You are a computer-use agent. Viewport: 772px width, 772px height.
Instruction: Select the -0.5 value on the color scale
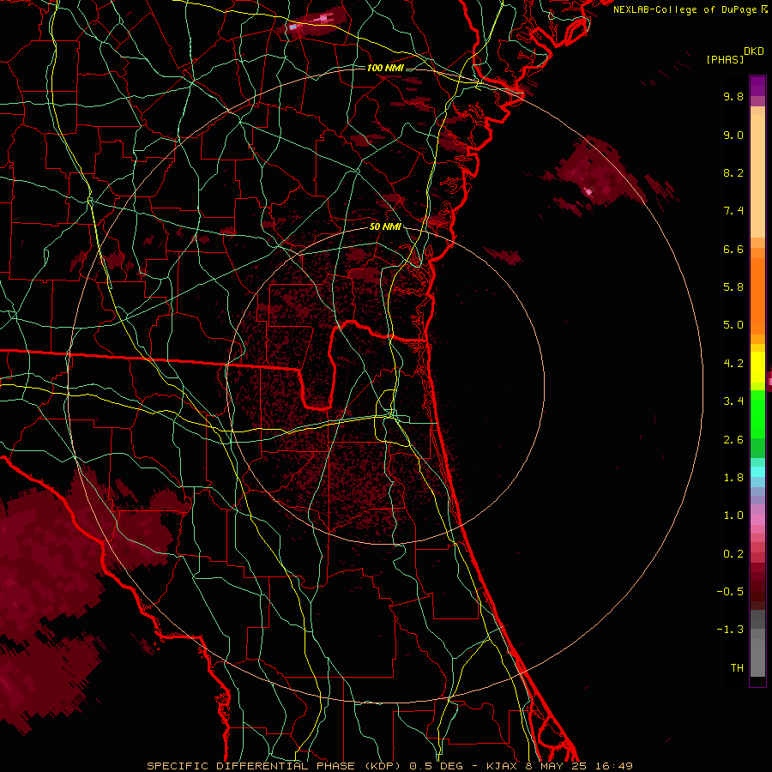click(x=730, y=592)
